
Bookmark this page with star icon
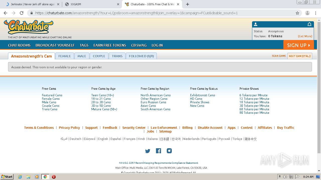coord(297,13)
